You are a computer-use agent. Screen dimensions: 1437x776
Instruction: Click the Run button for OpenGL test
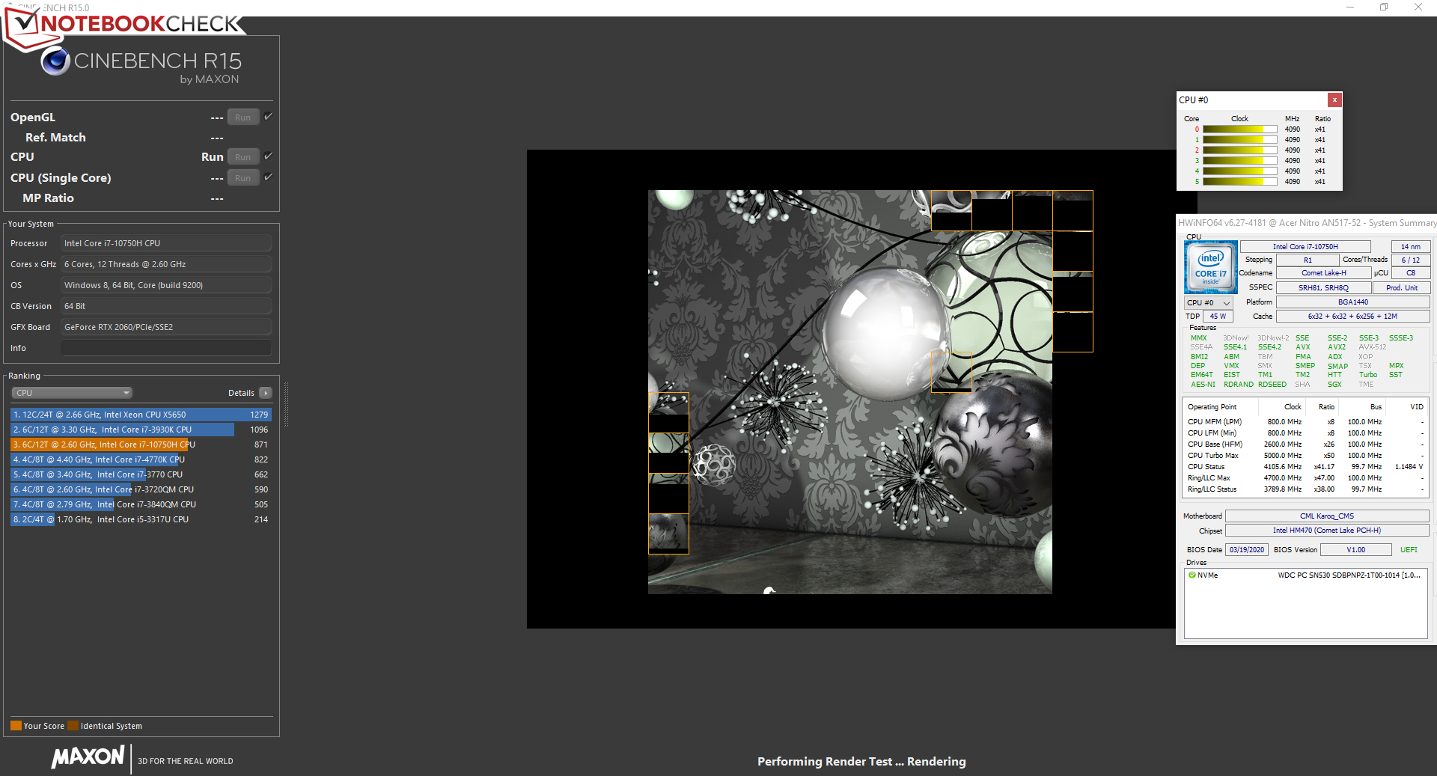pyautogui.click(x=243, y=117)
